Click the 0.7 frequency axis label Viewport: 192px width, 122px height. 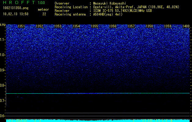pyautogui.click(x=2, y=101)
